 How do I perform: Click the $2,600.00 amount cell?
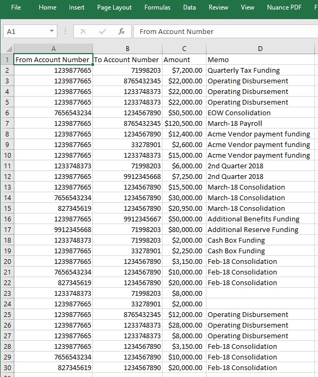click(x=184, y=144)
